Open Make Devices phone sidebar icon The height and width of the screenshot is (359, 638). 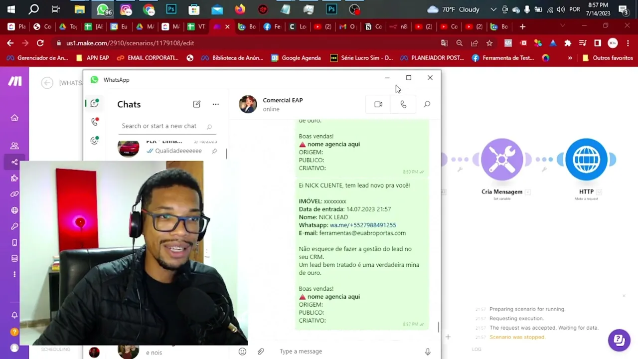coord(14,242)
